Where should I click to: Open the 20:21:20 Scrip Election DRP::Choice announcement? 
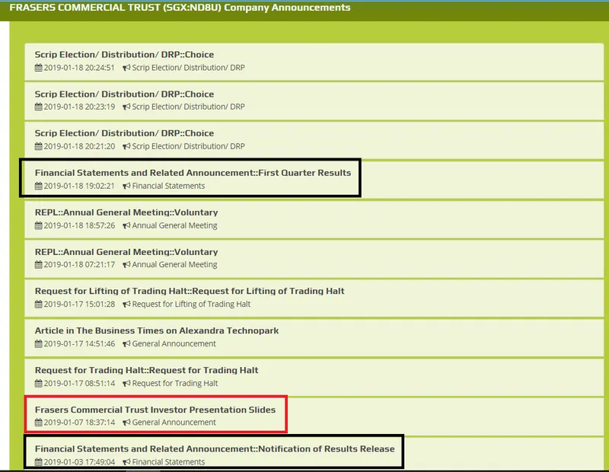tap(124, 133)
